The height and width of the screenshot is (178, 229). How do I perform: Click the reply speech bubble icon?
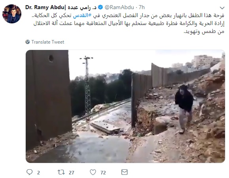(x=30, y=172)
